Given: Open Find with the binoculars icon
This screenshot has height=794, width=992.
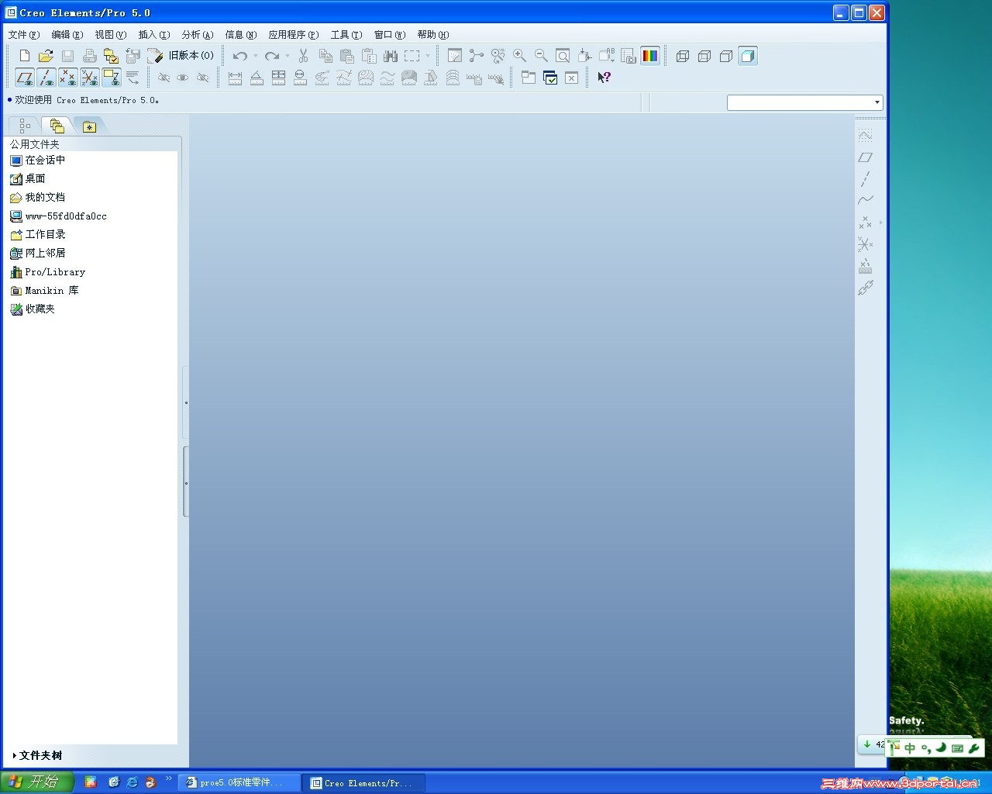Looking at the screenshot, I should pos(391,56).
